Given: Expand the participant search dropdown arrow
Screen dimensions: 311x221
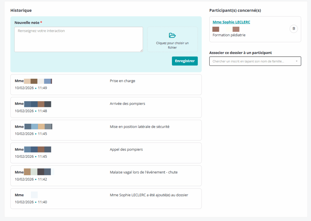Looking at the screenshot, I should (296, 61).
